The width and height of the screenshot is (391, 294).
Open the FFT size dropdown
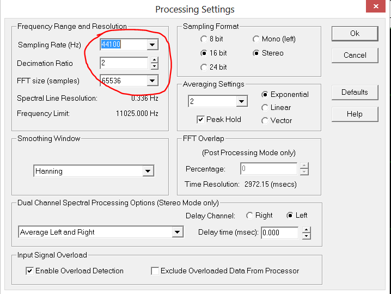pos(153,81)
